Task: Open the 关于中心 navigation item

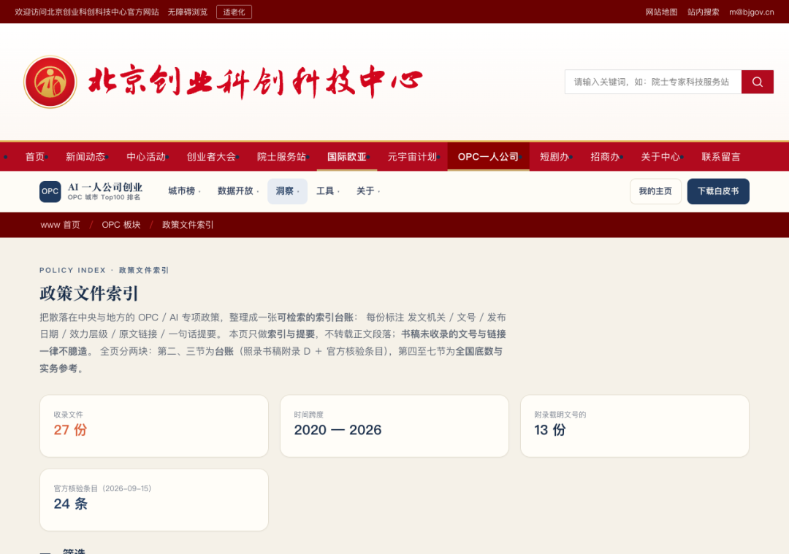Action: [x=660, y=157]
